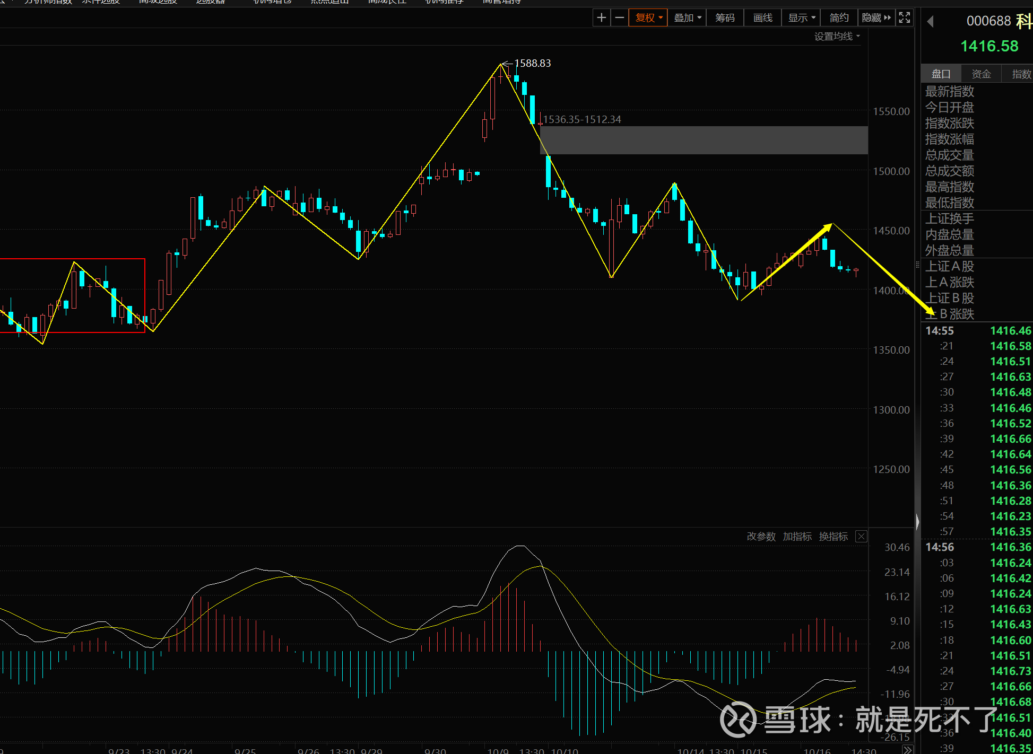This screenshot has height=754, width=1033.
Task: Click the 换指标 switch indicator button
Action: click(833, 537)
